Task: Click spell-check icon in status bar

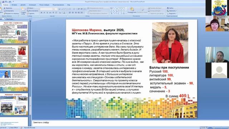Action: pos(21,128)
